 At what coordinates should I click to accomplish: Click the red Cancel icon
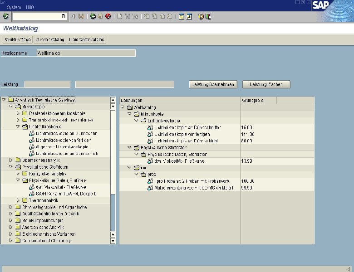pyautogui.click(x=108, y=16)
